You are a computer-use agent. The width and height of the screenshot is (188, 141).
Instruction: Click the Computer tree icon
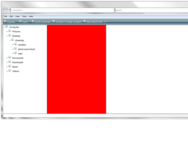(7, 26)
